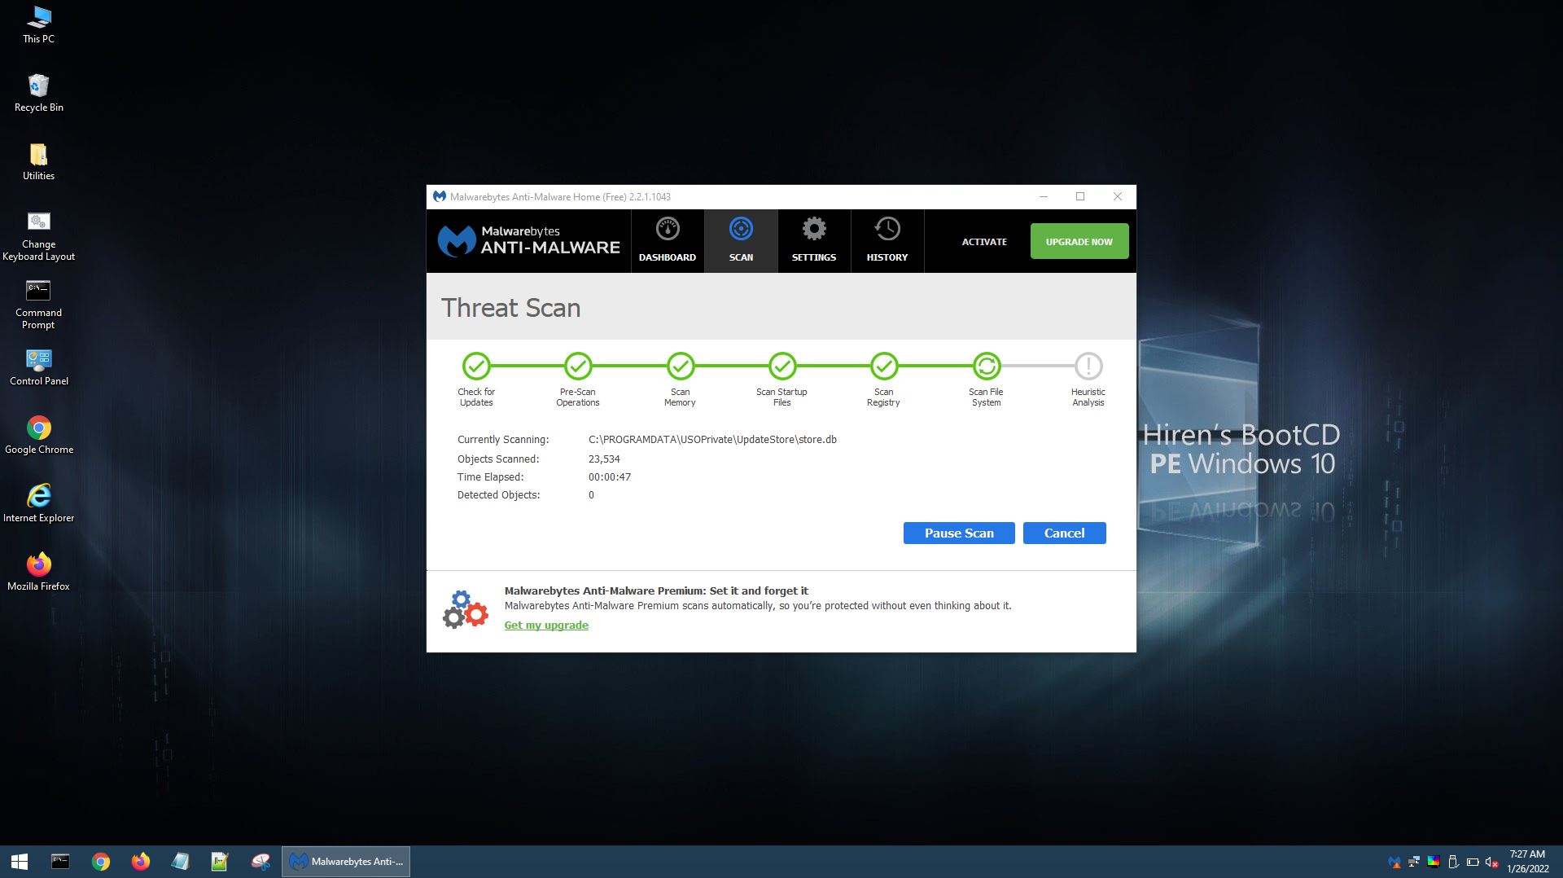Viewport: 1563px width, 878px height.
Task: Open the Dashboard tab in Malwarebytes
Action: click(x=668, y=241)
